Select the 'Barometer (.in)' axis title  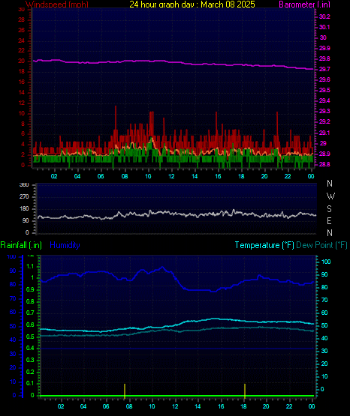tap(304, 4)
